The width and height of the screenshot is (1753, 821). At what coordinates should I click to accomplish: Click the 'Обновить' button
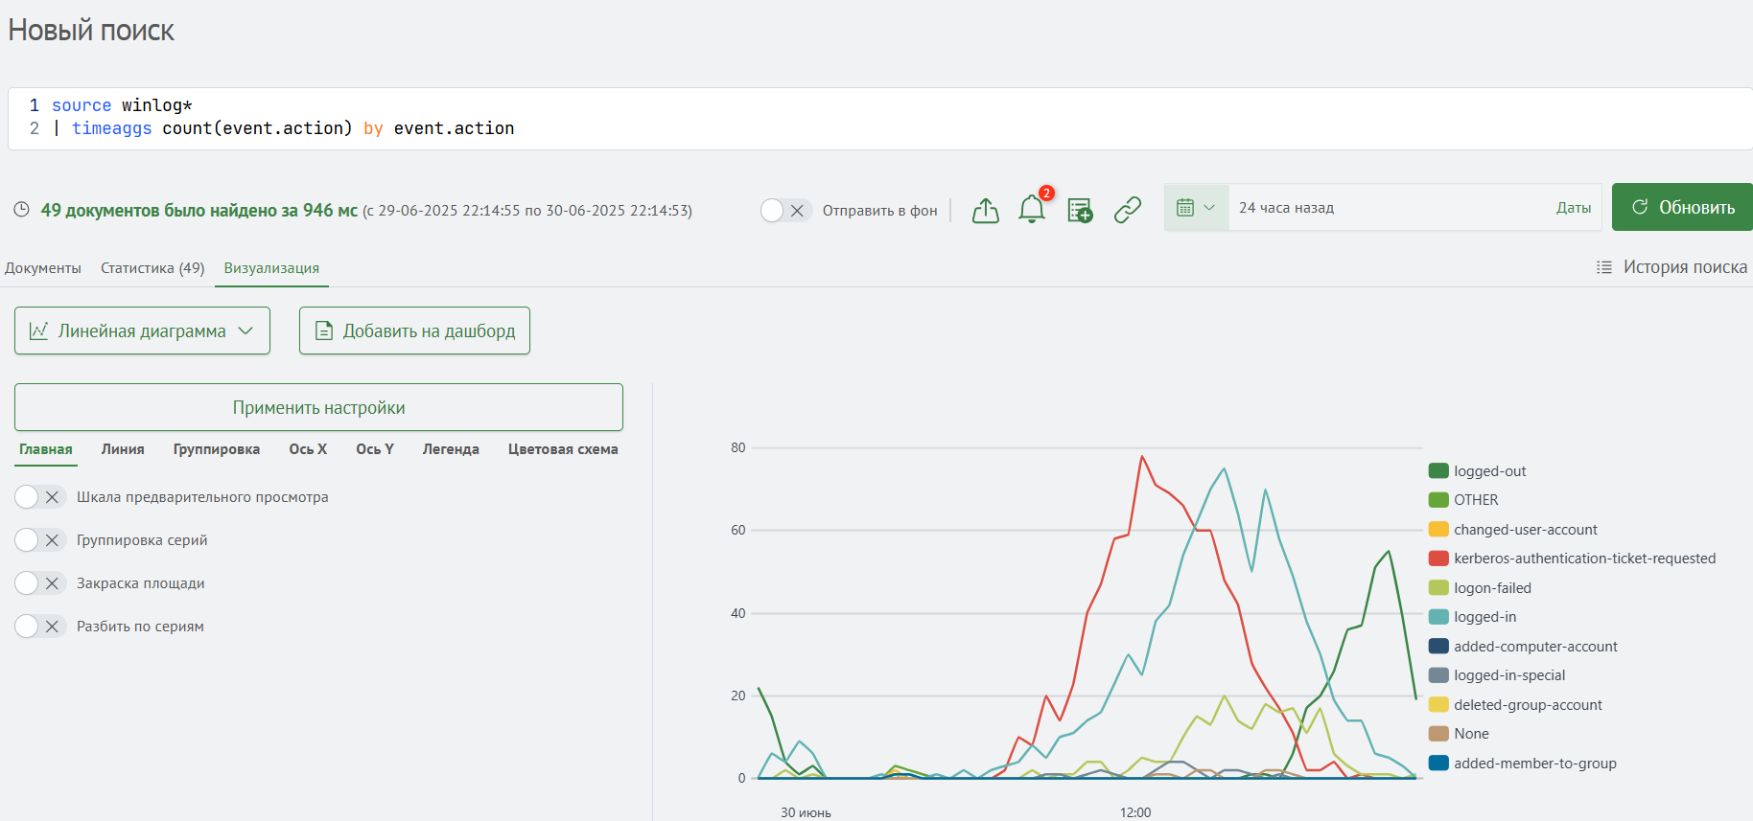click(x=1682, y=207)
